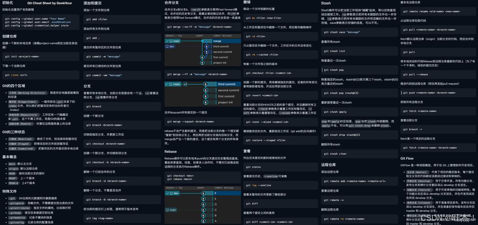The width and height of the screenshot is (478, 225).
Task: Click the git clone <url> code block
Action: [41, 75]
